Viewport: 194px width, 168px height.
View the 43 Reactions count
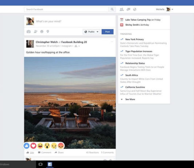point(92,152)
